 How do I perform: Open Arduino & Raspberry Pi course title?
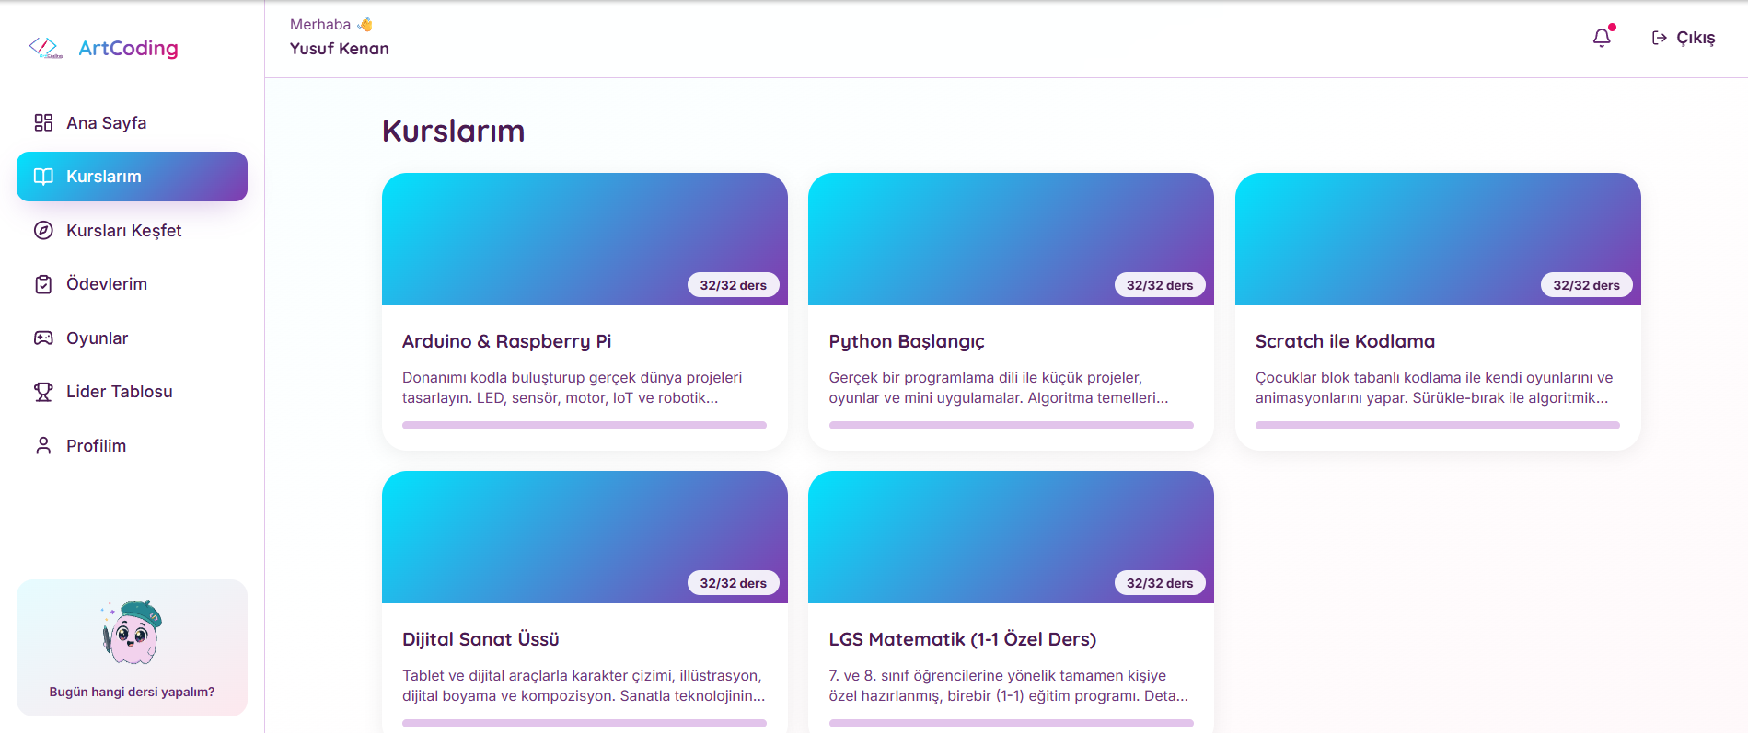coord(506,341)
